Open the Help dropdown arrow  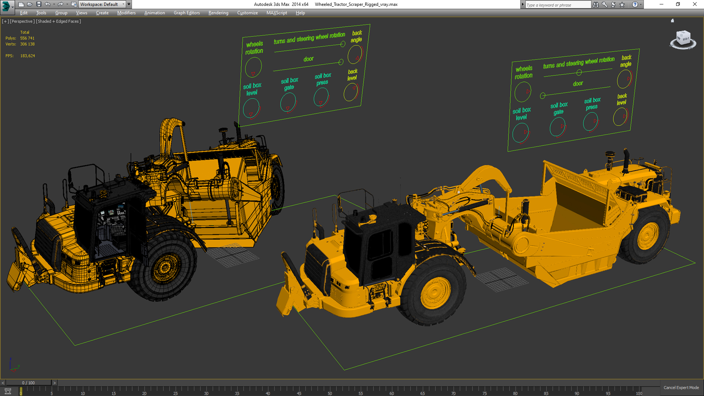point(641,4)
